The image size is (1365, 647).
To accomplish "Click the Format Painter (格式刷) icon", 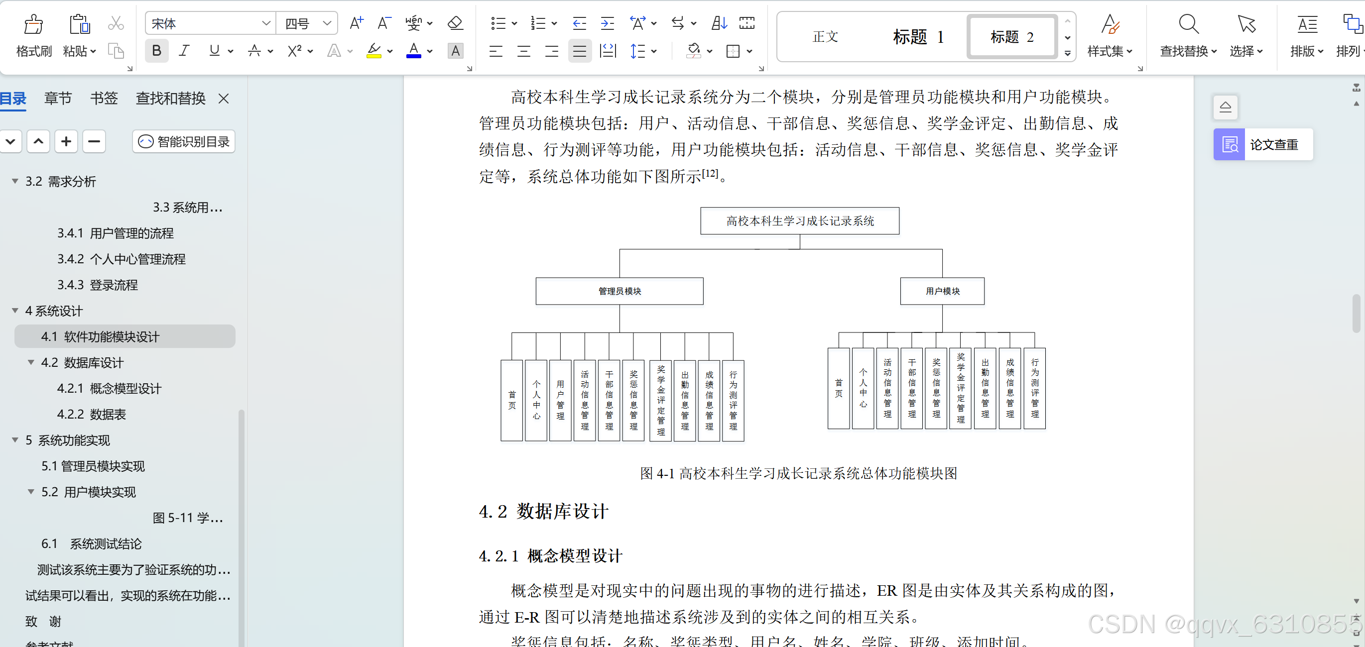I will (33, 24).
